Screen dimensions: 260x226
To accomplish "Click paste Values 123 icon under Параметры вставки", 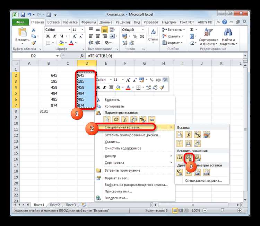I will click(116, 119).
